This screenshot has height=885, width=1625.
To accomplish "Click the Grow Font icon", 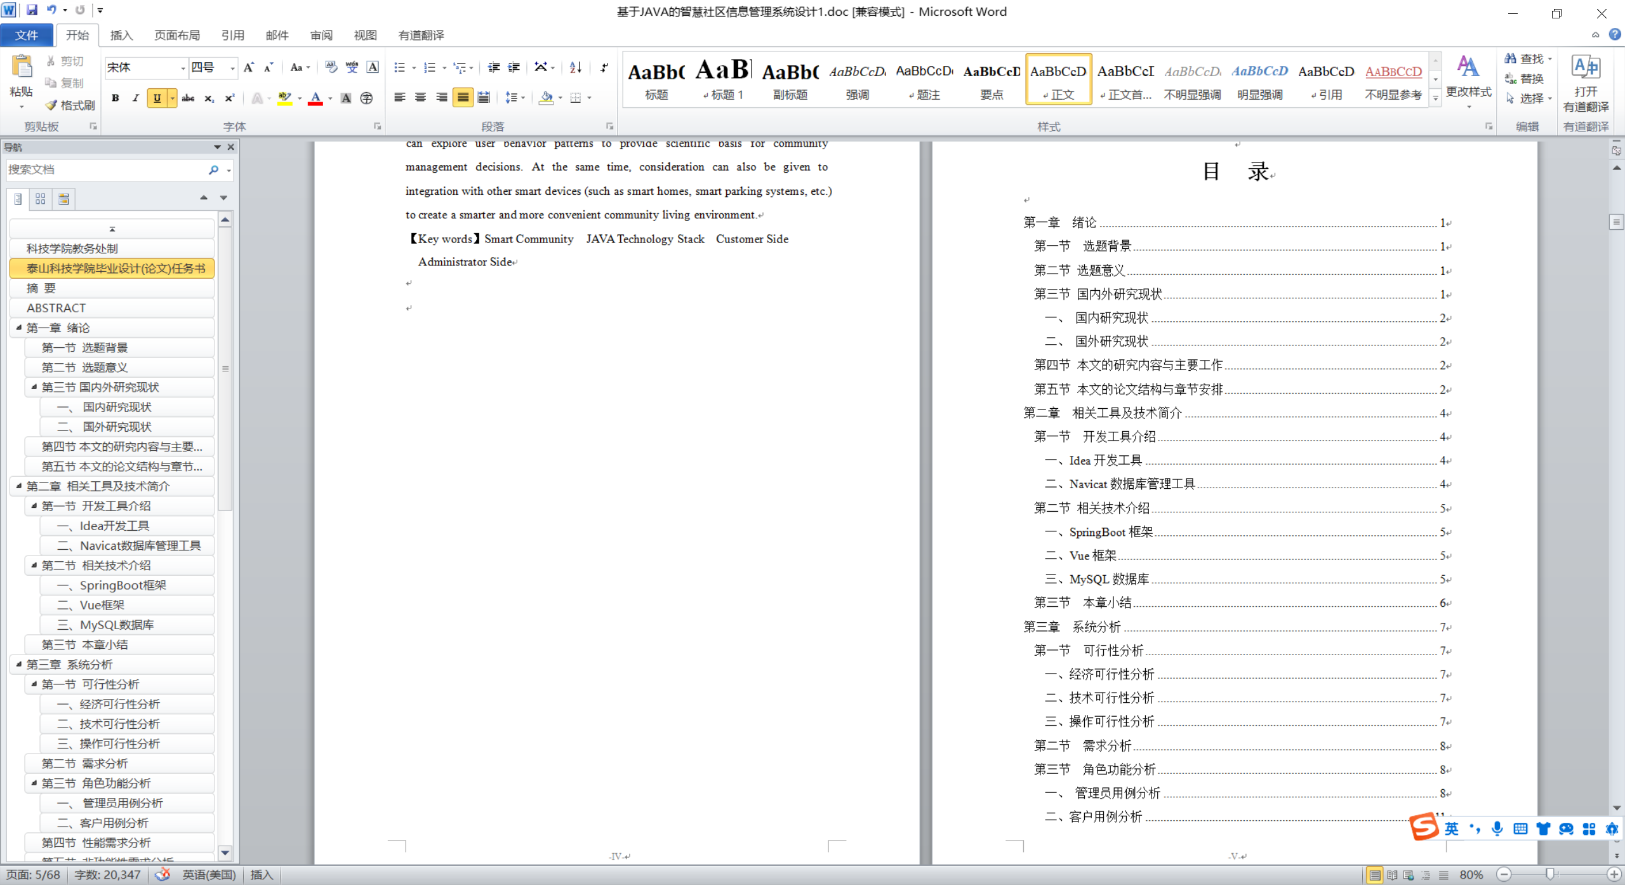I will [249, 67].
